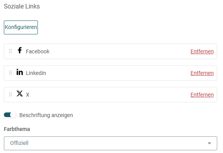Viewport: 223px width, 153px height.
Task: Grab the X row drag handle
Action: 10,94
